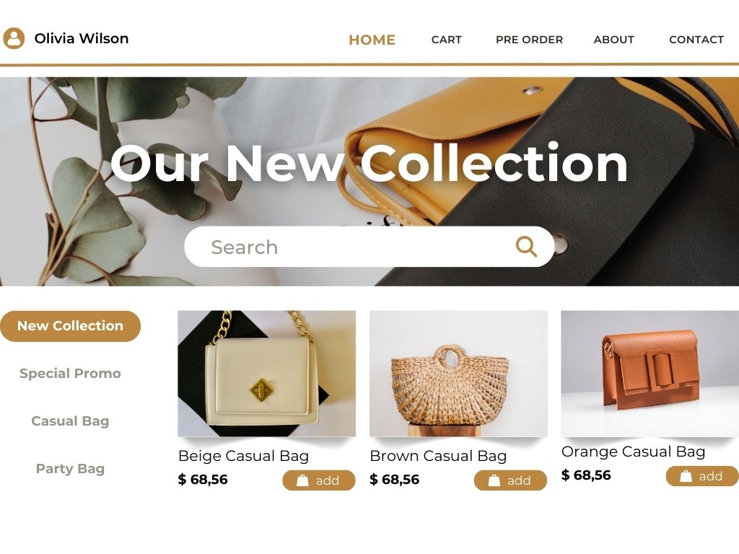
Task: Go to the CART page
Action: [446, 40]
